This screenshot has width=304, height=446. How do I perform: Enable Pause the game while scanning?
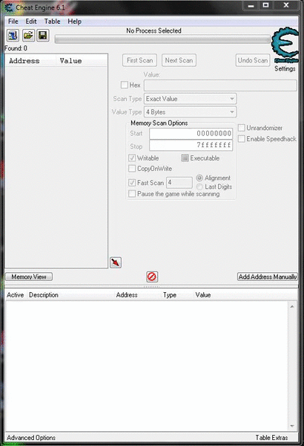(132, 194)
